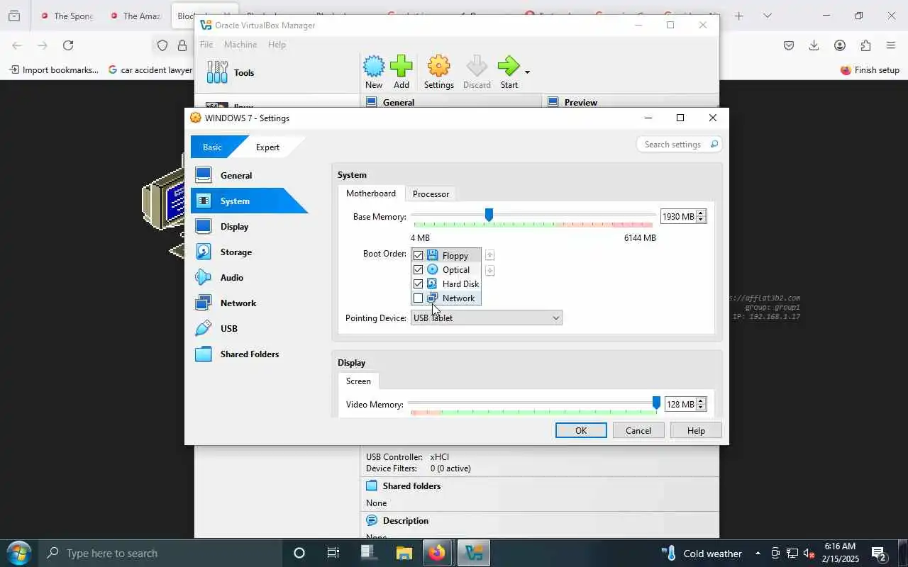Click the Base Memory slider handle

(x=489, y=215)
